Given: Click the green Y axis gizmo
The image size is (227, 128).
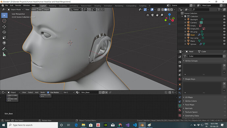Looking at the screenshot, I should pyautogui.click(x=173, y=18).
